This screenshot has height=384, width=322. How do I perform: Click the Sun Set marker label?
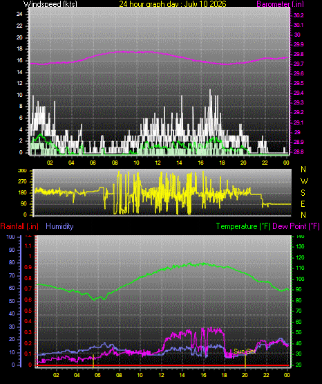(245, 351)
